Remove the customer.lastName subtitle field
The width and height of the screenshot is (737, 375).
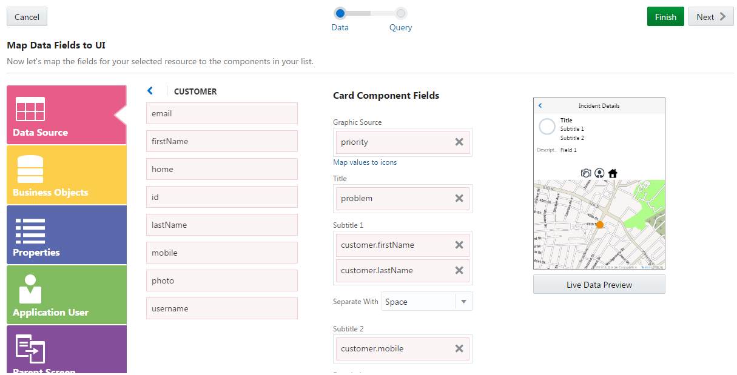pos(459,270)
